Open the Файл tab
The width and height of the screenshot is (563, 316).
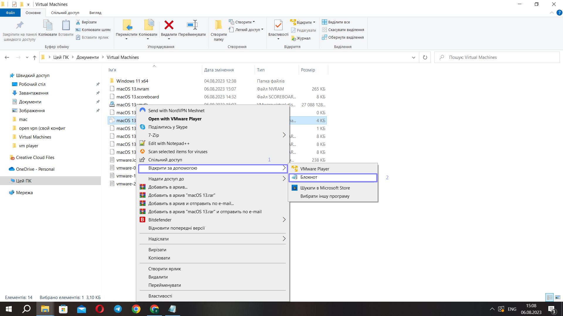[10, 13]
